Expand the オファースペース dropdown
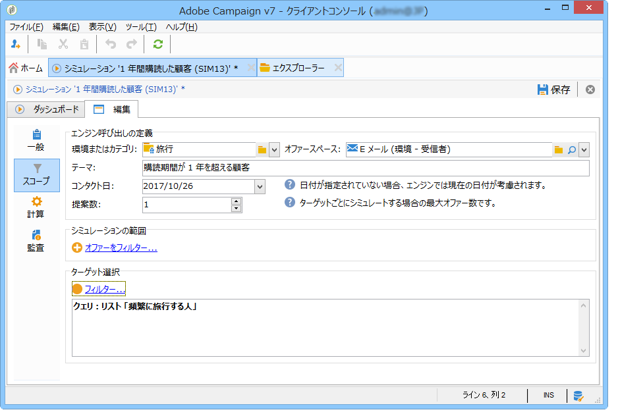 (584, 150)
